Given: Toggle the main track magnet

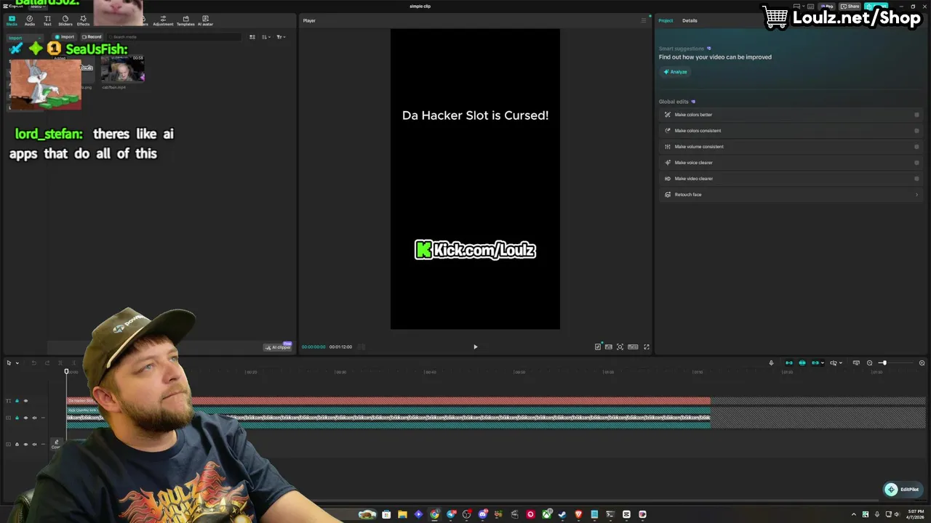Looking at the screenshot, I should [x=789, y=363].
